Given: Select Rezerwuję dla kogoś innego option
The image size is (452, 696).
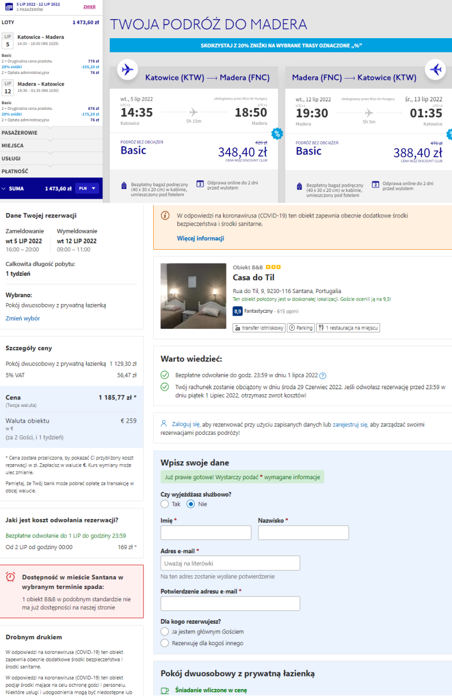Looking at the screenshot, I should 165,643.
